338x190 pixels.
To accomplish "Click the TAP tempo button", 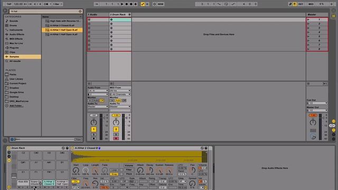I will pos(9,4).
